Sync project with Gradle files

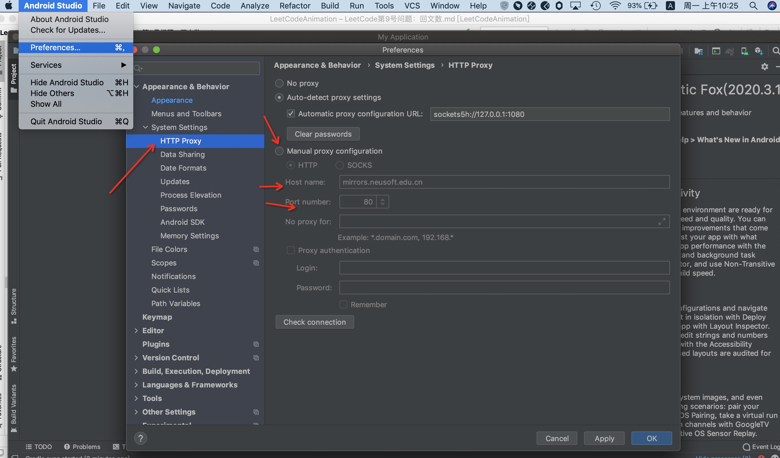click(729, 51)
